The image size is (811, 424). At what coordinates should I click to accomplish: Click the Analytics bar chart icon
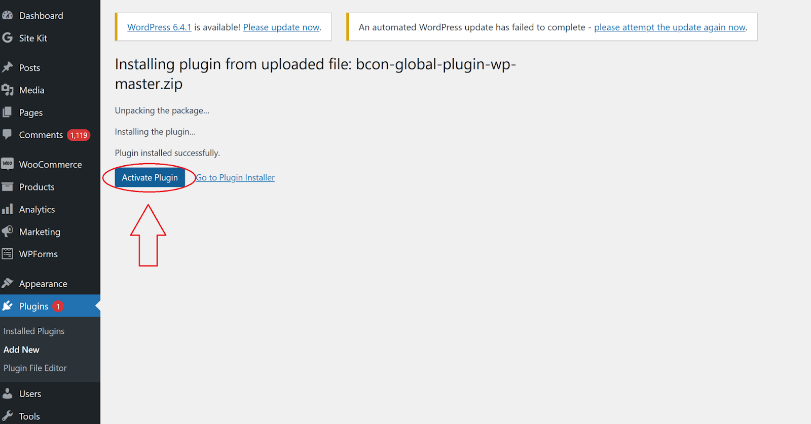[8, 209]
